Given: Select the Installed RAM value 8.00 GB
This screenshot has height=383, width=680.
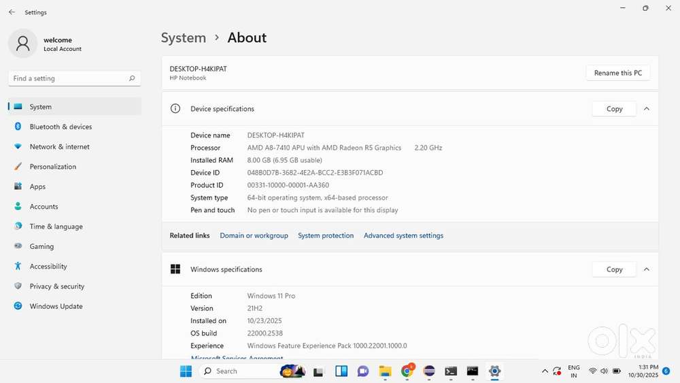Looking at the screenshot, I should pyautogui.click(x=284, y=160).
